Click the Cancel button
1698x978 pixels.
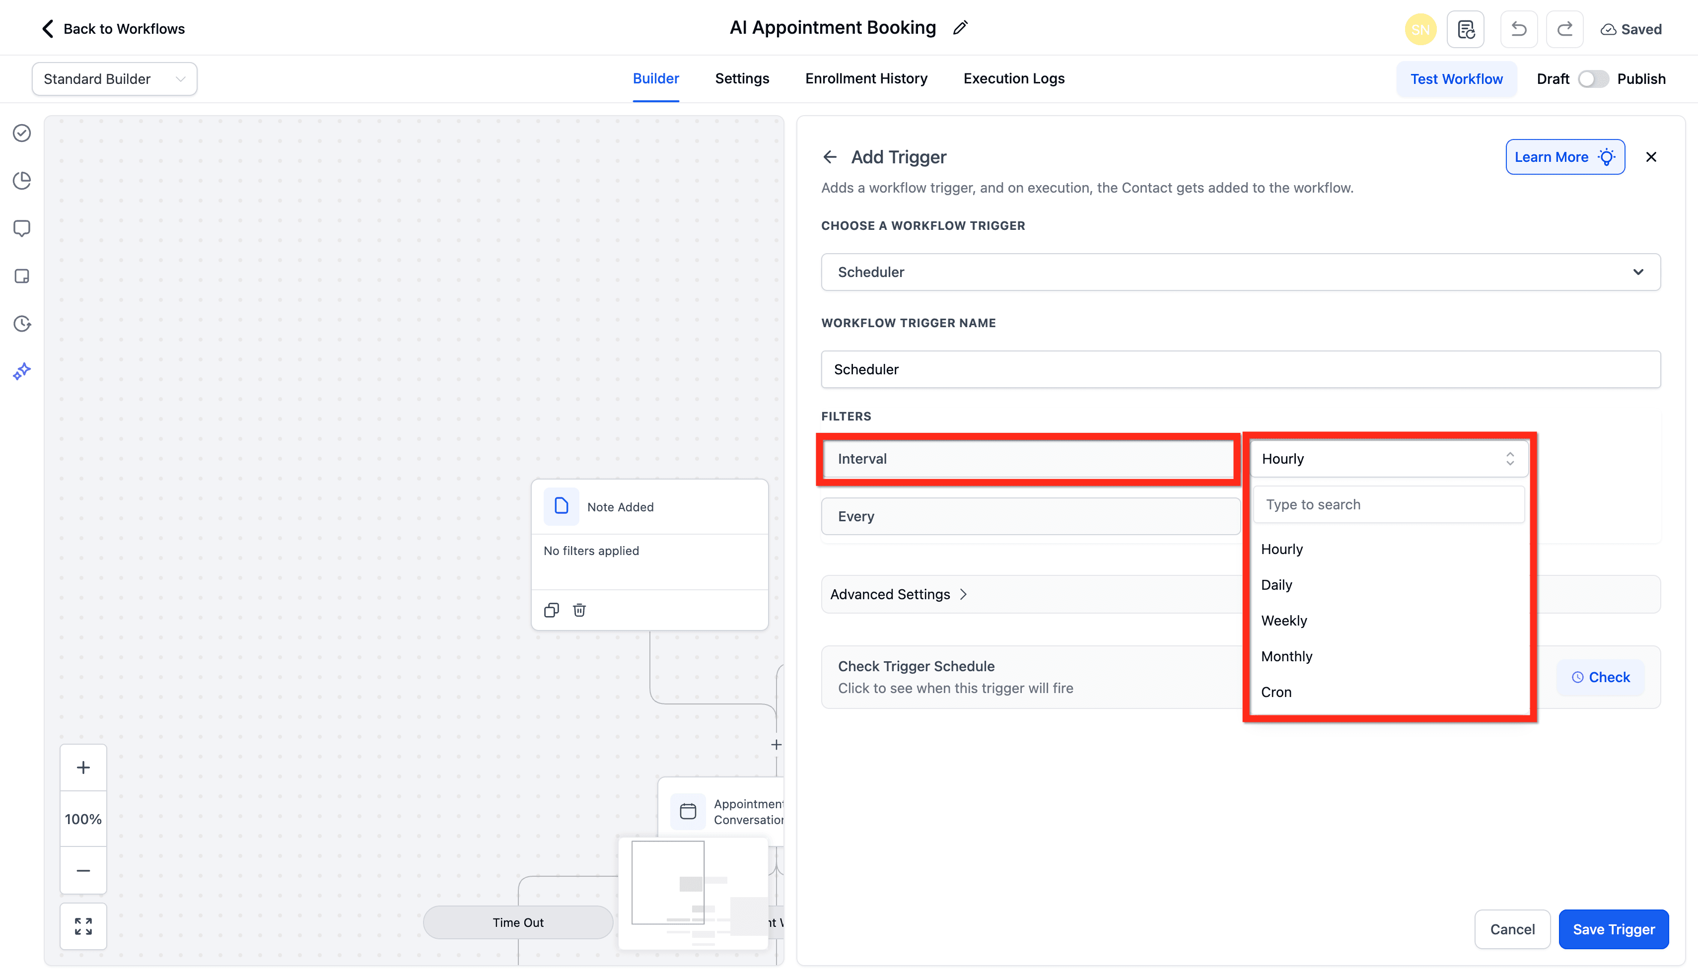(x=1512, y=929)
